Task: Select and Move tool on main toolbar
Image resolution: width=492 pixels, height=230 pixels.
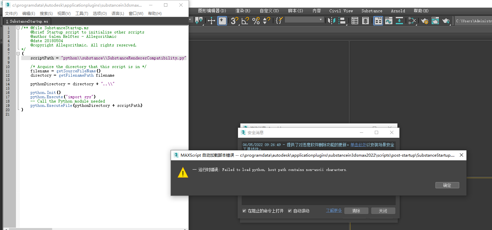Action: [x=211, y=21]
